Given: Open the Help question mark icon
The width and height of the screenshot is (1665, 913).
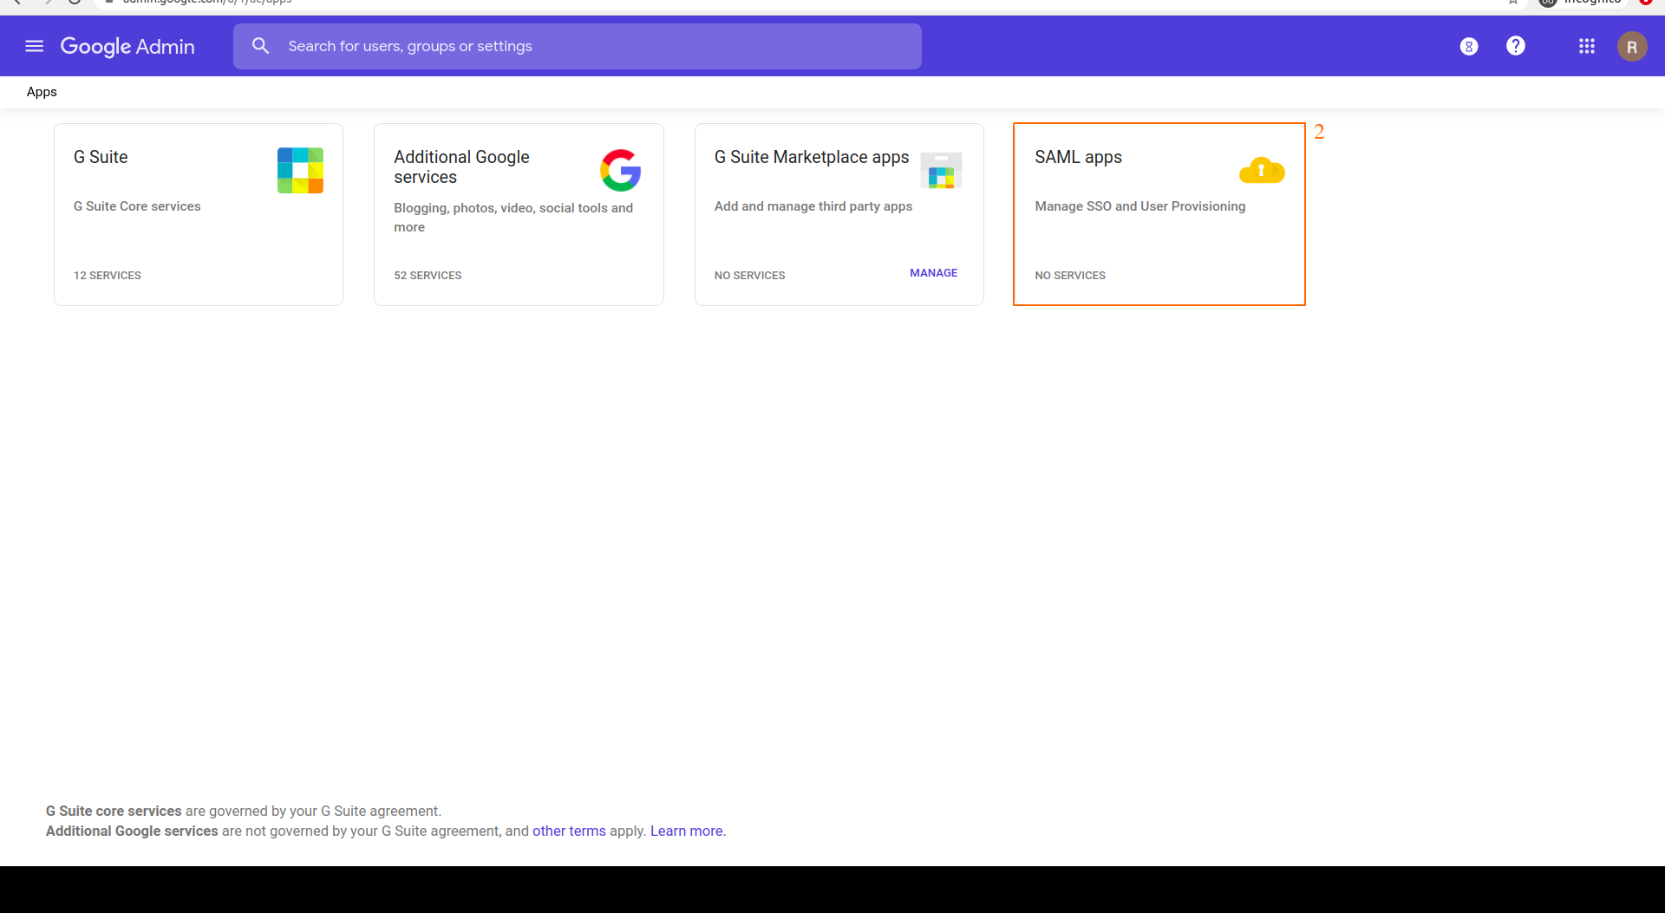Looking at the screenshot, I should point(1515,46).
